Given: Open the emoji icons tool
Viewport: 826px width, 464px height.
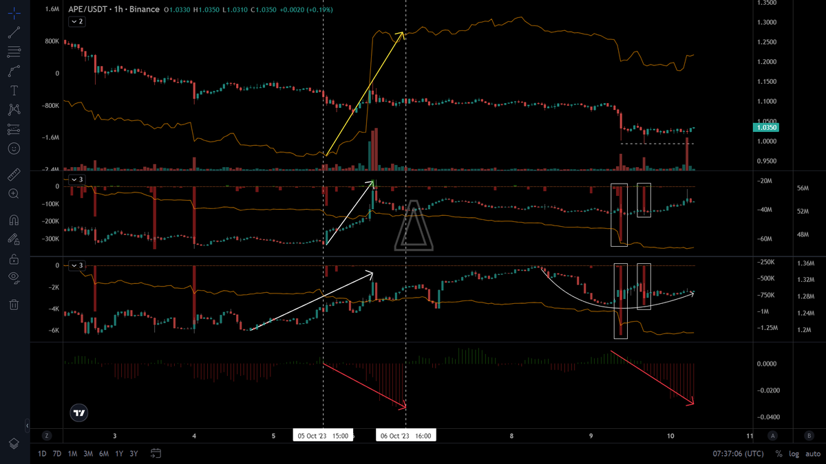Looking at the screenshot, I should (x=14, y=148).
